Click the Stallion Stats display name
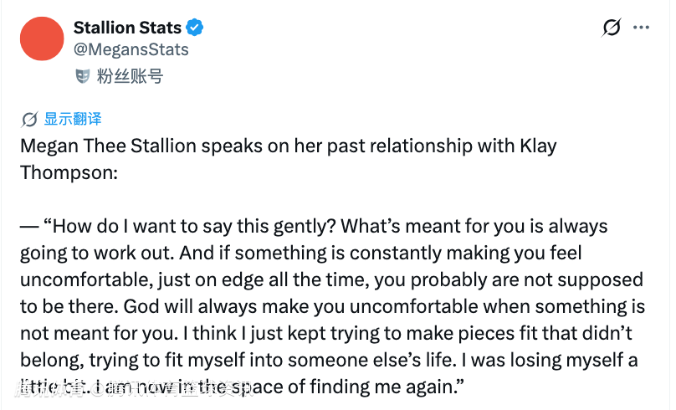The height and width of the screenshot is (410, 676). (x=127, y=28)
